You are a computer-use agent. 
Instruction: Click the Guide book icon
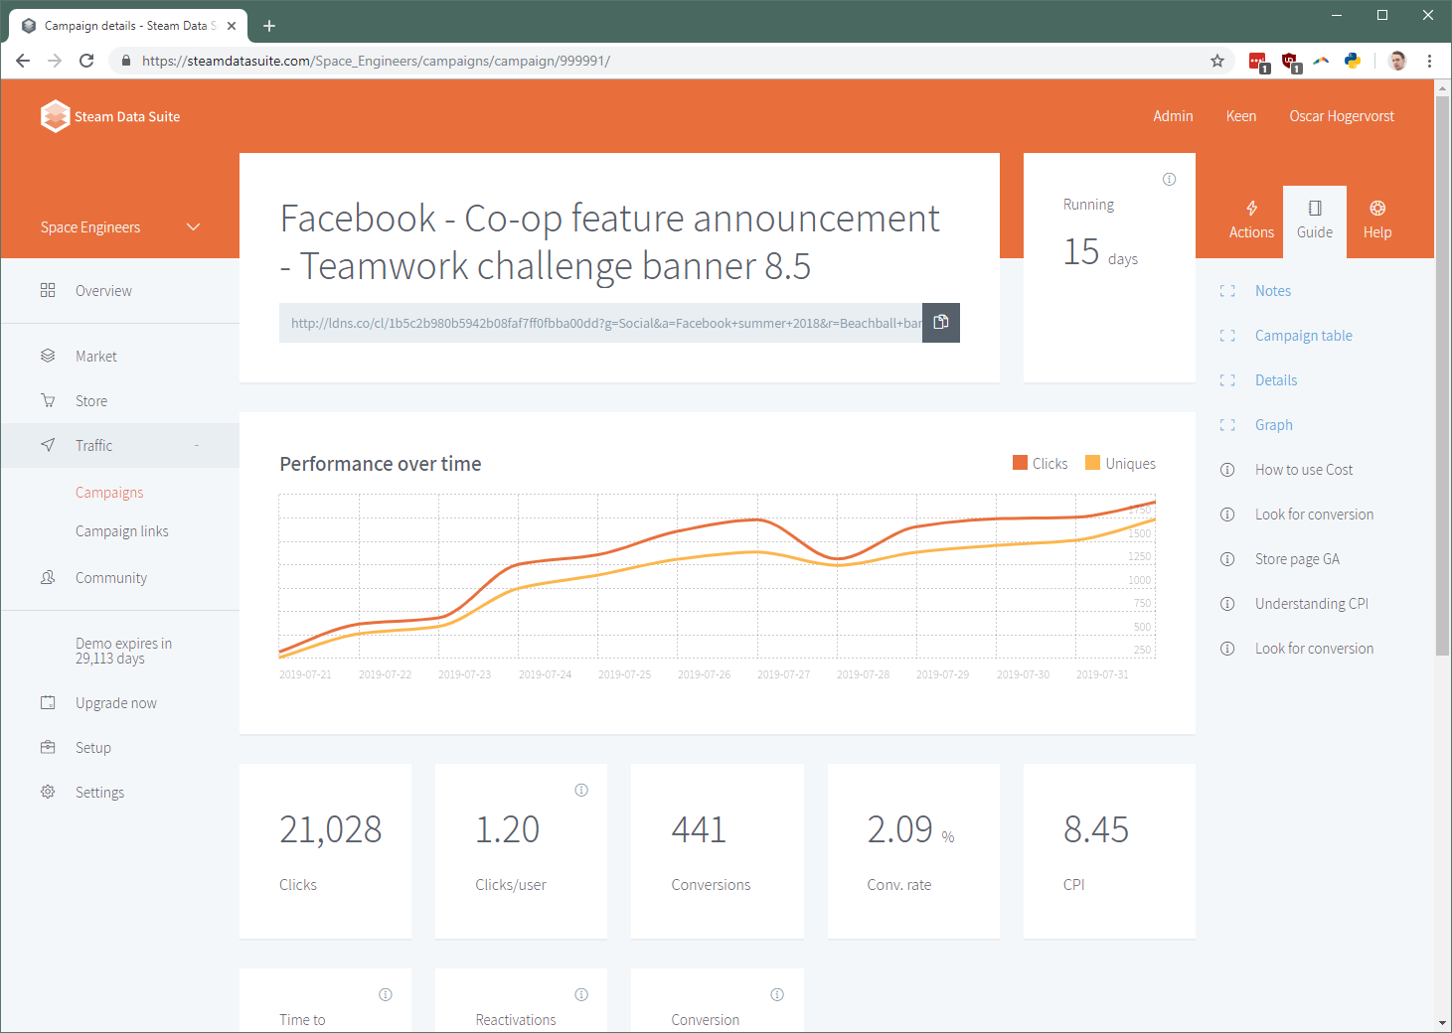point(1315,208)
